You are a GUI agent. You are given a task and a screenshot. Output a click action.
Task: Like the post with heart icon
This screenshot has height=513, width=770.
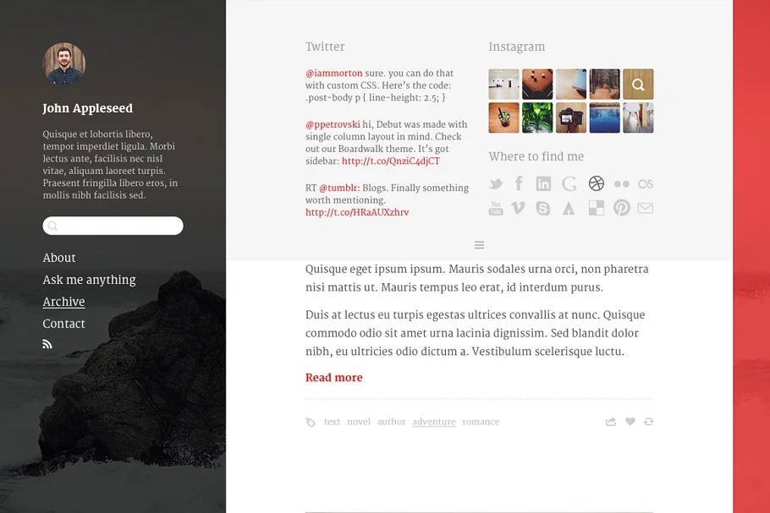point(630,422)
